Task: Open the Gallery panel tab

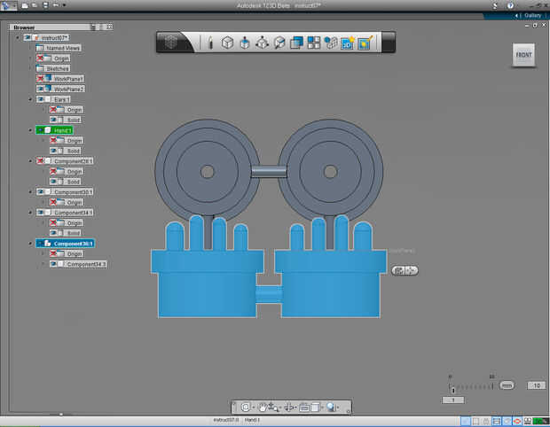Action: coord(530,15)
